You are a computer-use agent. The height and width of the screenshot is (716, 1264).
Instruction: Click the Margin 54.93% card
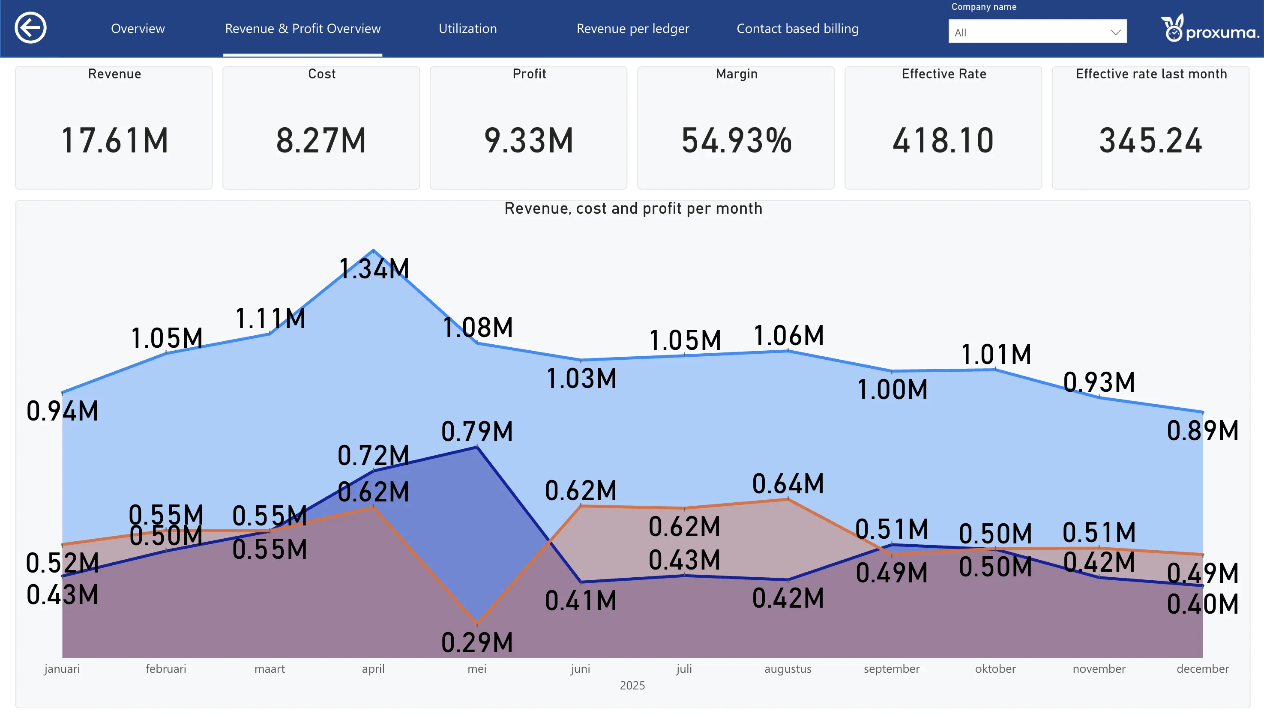click(x=736, y=128)
